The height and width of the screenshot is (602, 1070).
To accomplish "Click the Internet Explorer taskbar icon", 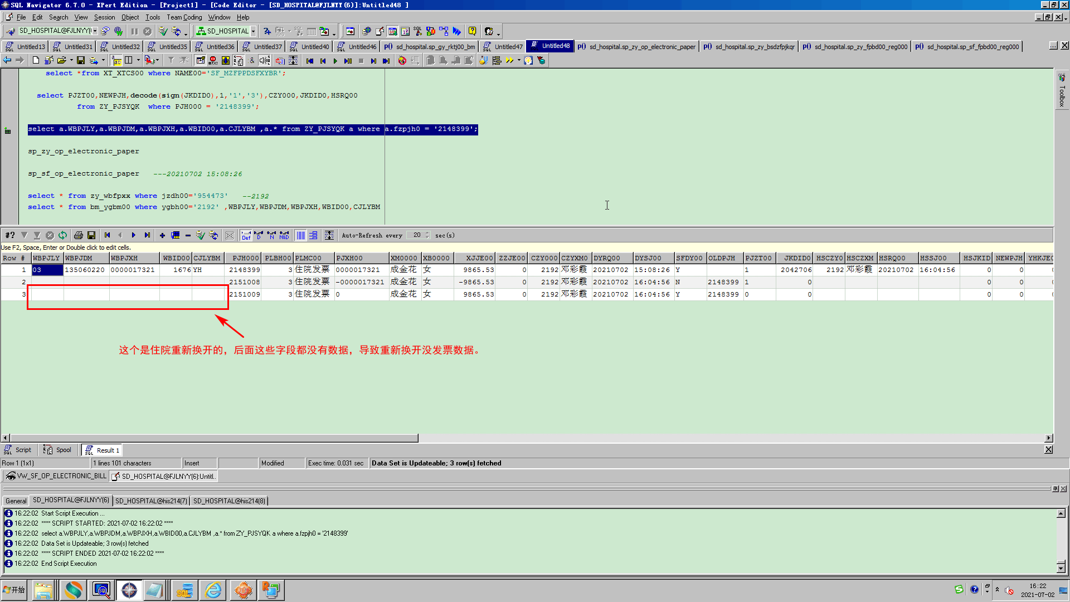I will (x=213, y=590).
